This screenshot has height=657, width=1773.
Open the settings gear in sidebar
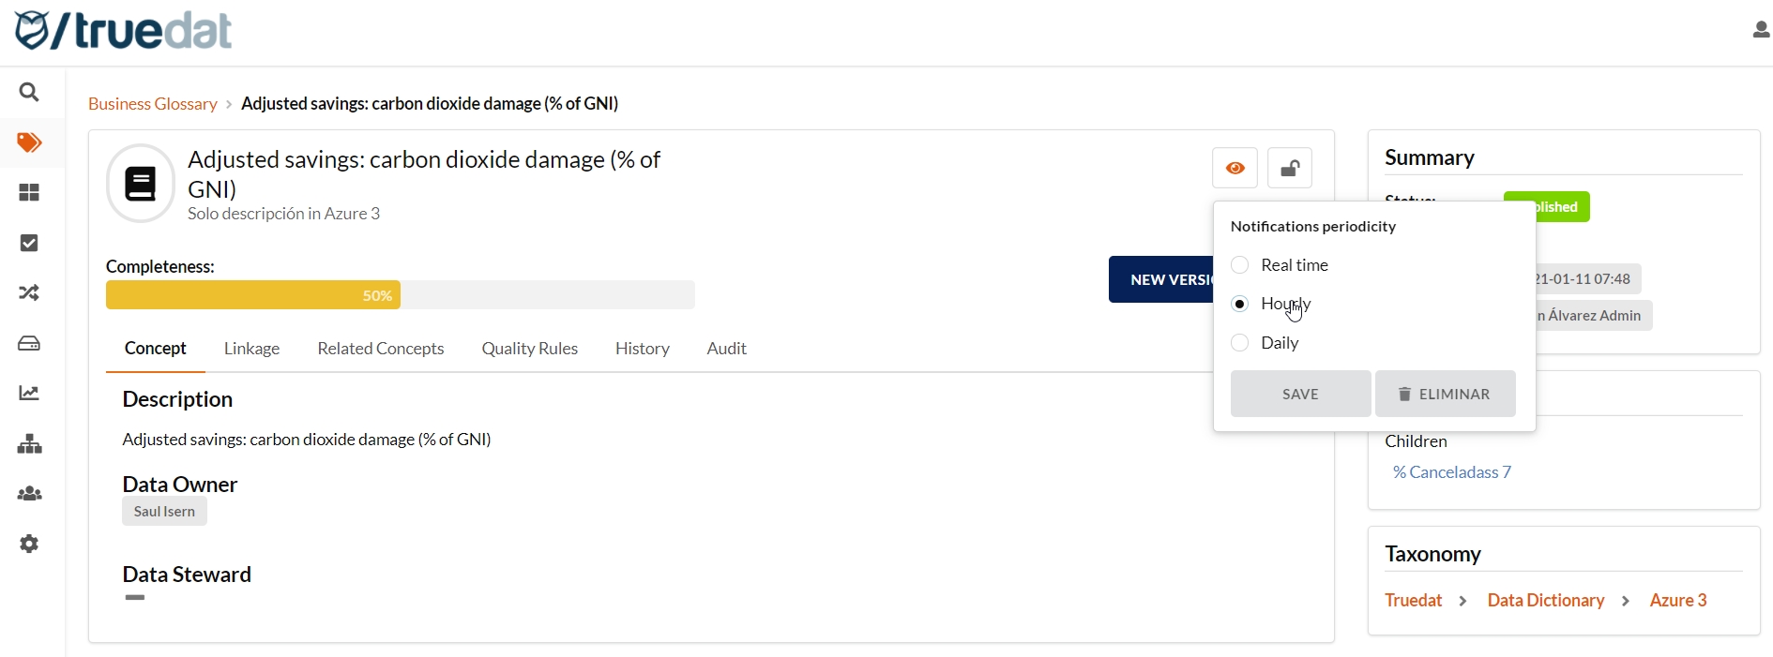[x=29, y=545]
